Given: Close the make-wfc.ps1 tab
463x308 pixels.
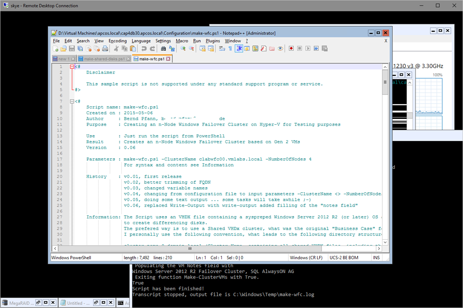Looking at the screenshot, I should pyautogui.click(x=167, y=59).
